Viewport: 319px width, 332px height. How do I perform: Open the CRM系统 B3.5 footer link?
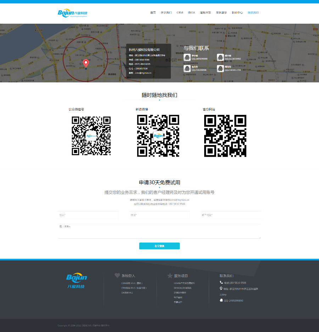(134, 288)
